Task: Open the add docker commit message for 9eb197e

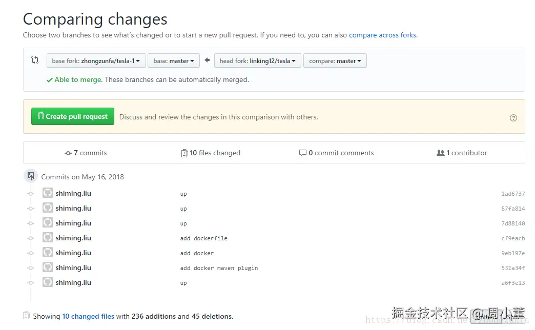Action: coord(197,253)
